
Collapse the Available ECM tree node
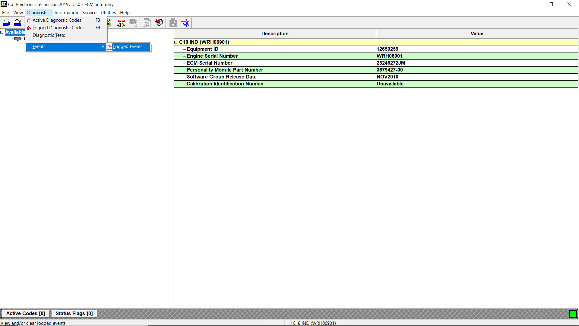2,32
